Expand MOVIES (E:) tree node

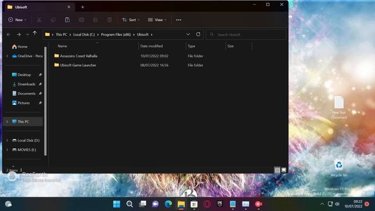click(7, 150)
